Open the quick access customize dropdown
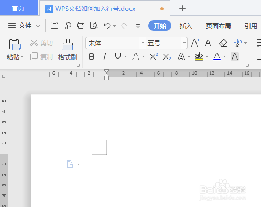The width and height of the screenshot is (261, 207). (138, 26)
